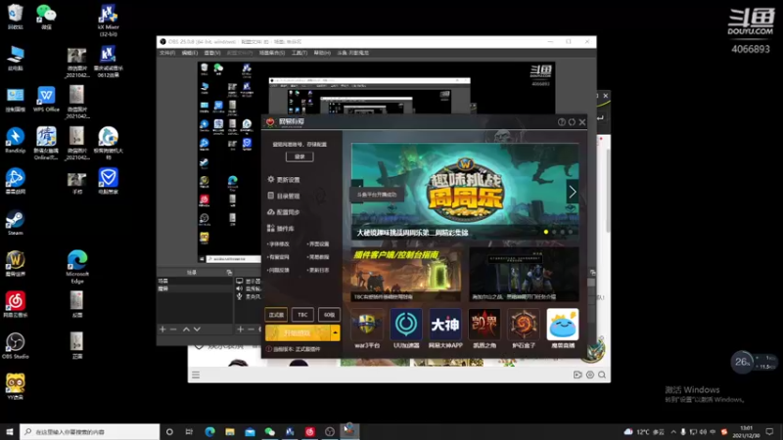
Task: Open the File menu in OBS
Action: pyautogui.click(x=167, y=53)
